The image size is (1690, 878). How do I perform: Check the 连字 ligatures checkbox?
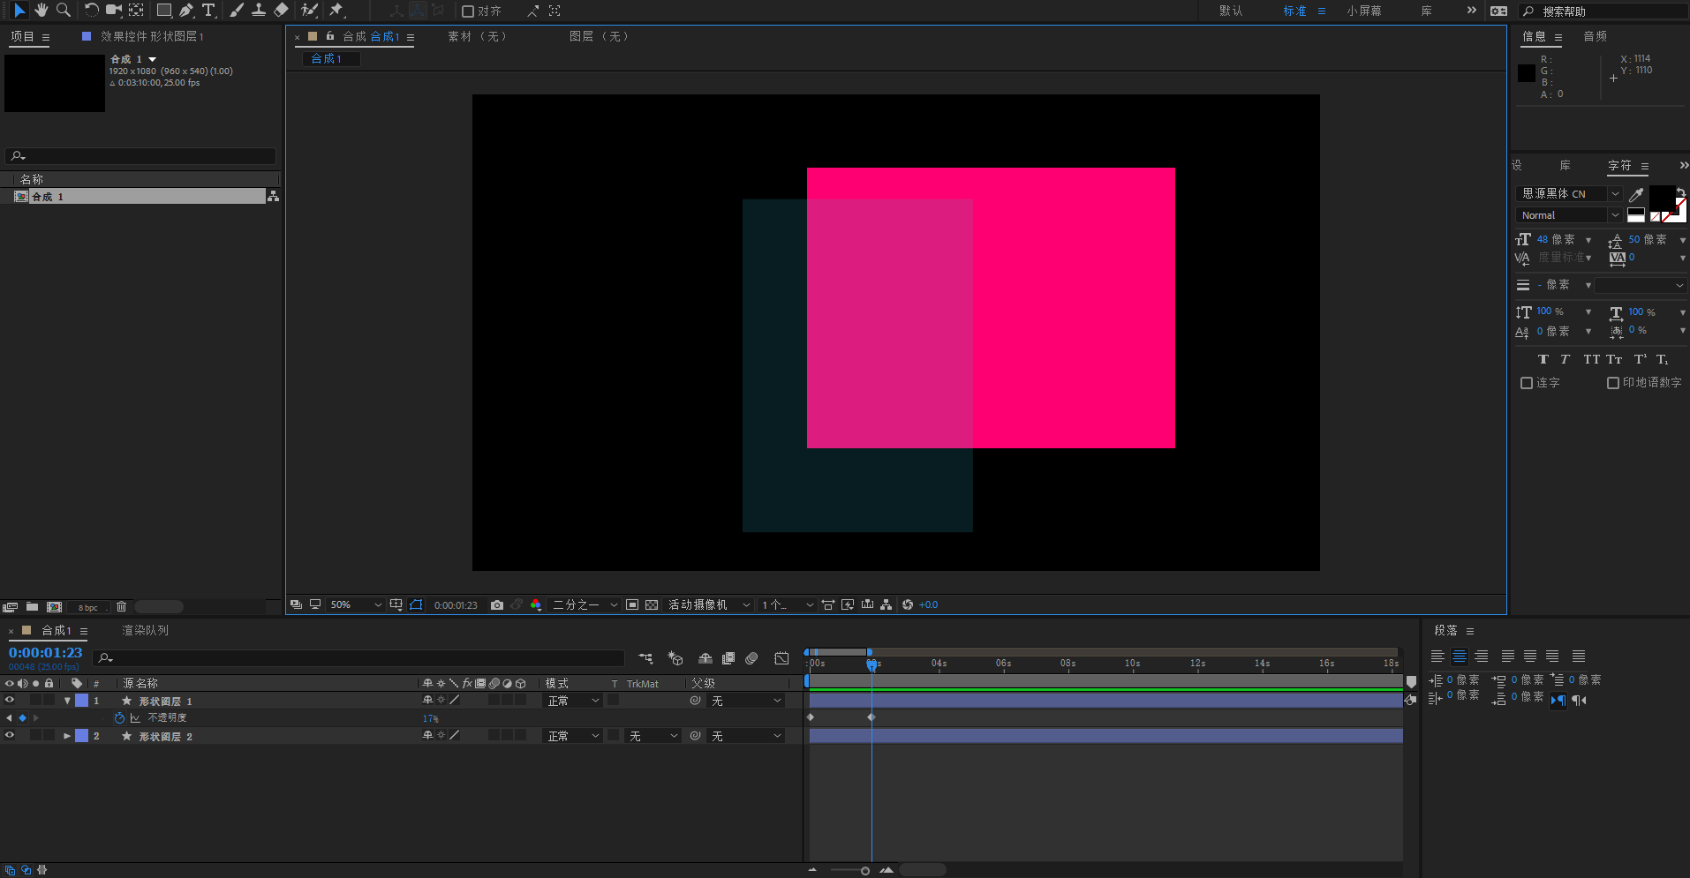[1527, 383]
